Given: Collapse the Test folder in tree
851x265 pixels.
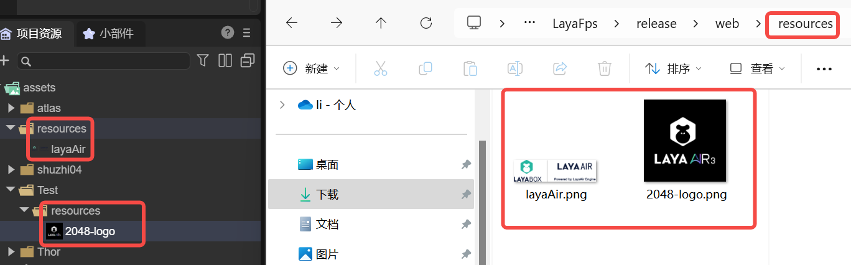Looking at the screenshot, I should coord(11,190).
